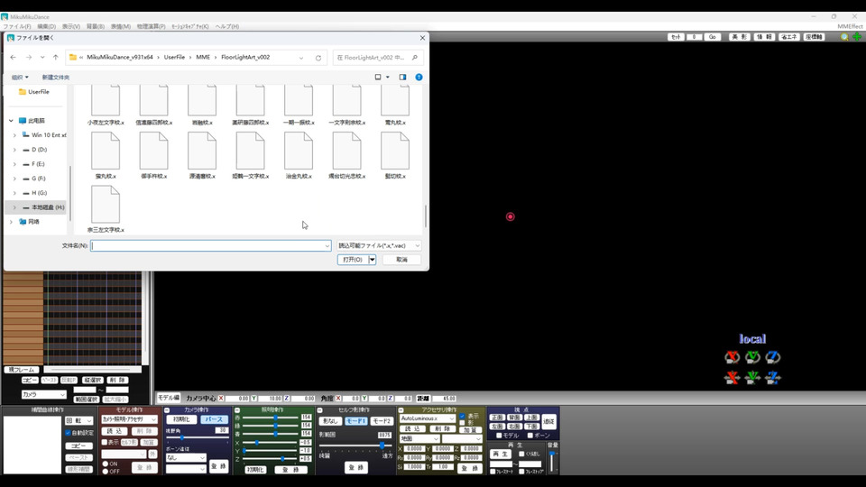Select the 宗三左文字紋.x file icon
The height and width of the screenshot is (487, 866).
(106, 205)
